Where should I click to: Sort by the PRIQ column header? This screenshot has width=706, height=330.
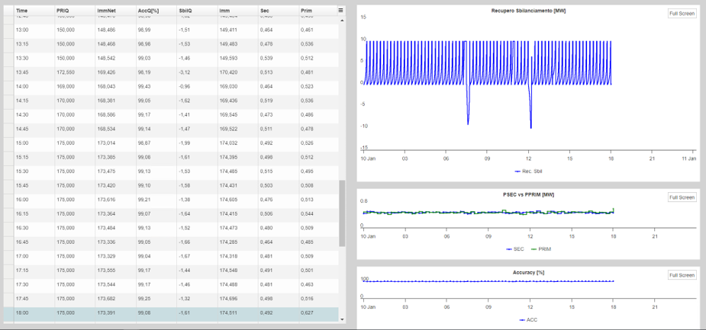coord(63,10)
